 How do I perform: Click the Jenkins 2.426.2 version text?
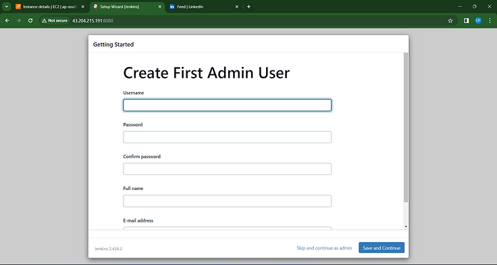click(108, 249)
